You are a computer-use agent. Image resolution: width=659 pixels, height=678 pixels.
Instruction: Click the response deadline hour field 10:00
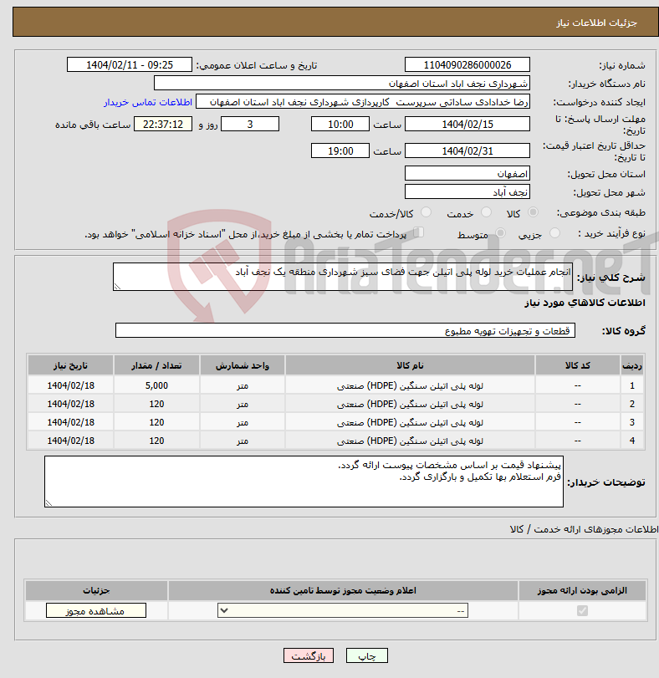(340, 124)
